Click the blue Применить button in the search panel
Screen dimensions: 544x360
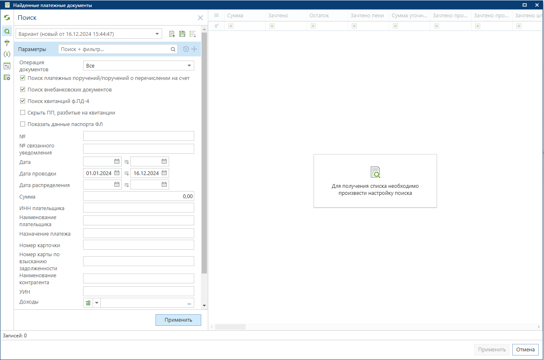click(178, 320)
